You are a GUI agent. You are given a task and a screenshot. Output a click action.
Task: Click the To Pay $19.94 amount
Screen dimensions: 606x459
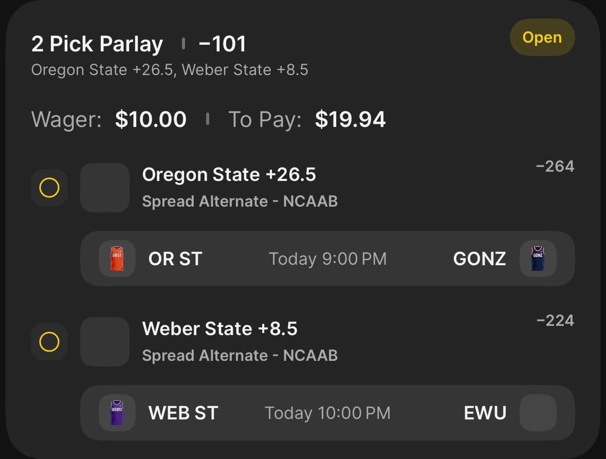(350, 119)
